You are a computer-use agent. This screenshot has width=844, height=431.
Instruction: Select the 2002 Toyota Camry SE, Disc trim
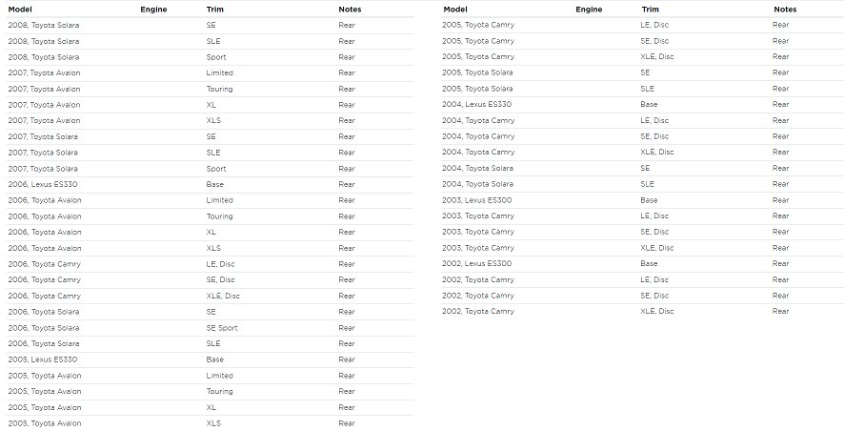coord(654,296)
